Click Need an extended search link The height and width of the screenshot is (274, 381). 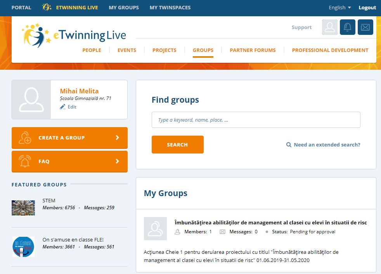[327, 145]
